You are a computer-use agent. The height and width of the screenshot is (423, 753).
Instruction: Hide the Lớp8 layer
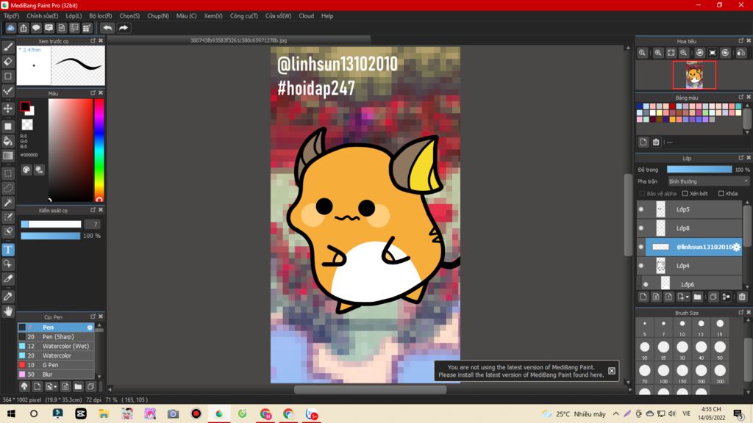pos(641,228)
